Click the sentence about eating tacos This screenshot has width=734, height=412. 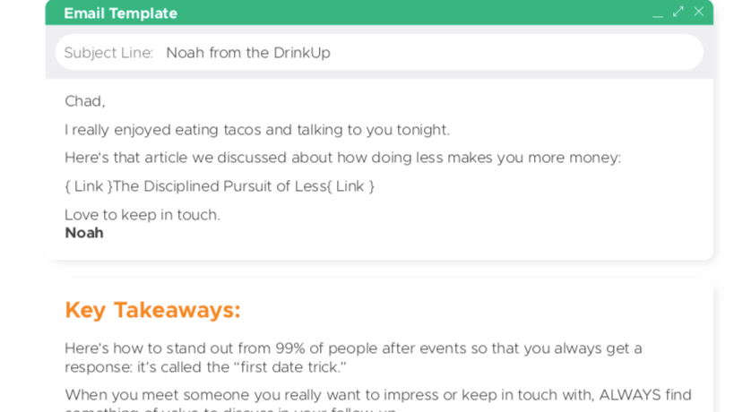coord(257,130)
